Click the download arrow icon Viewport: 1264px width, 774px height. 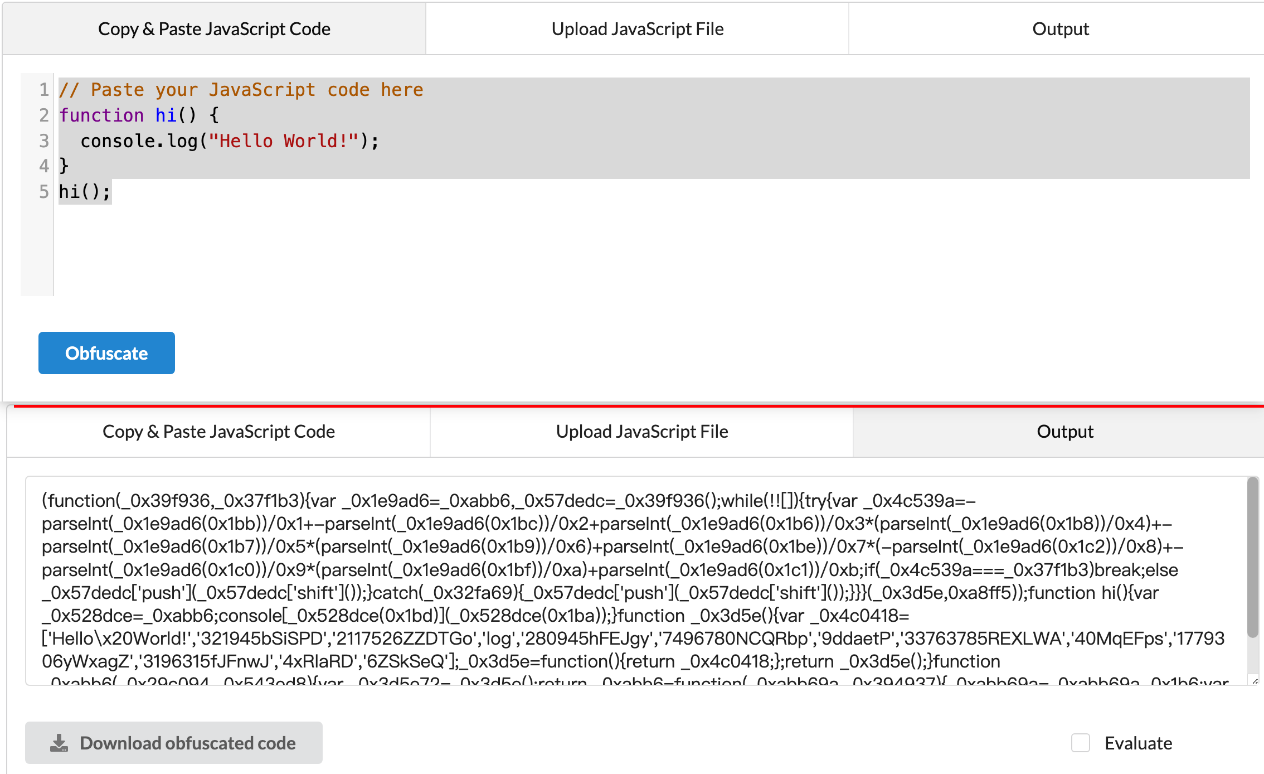59,743
